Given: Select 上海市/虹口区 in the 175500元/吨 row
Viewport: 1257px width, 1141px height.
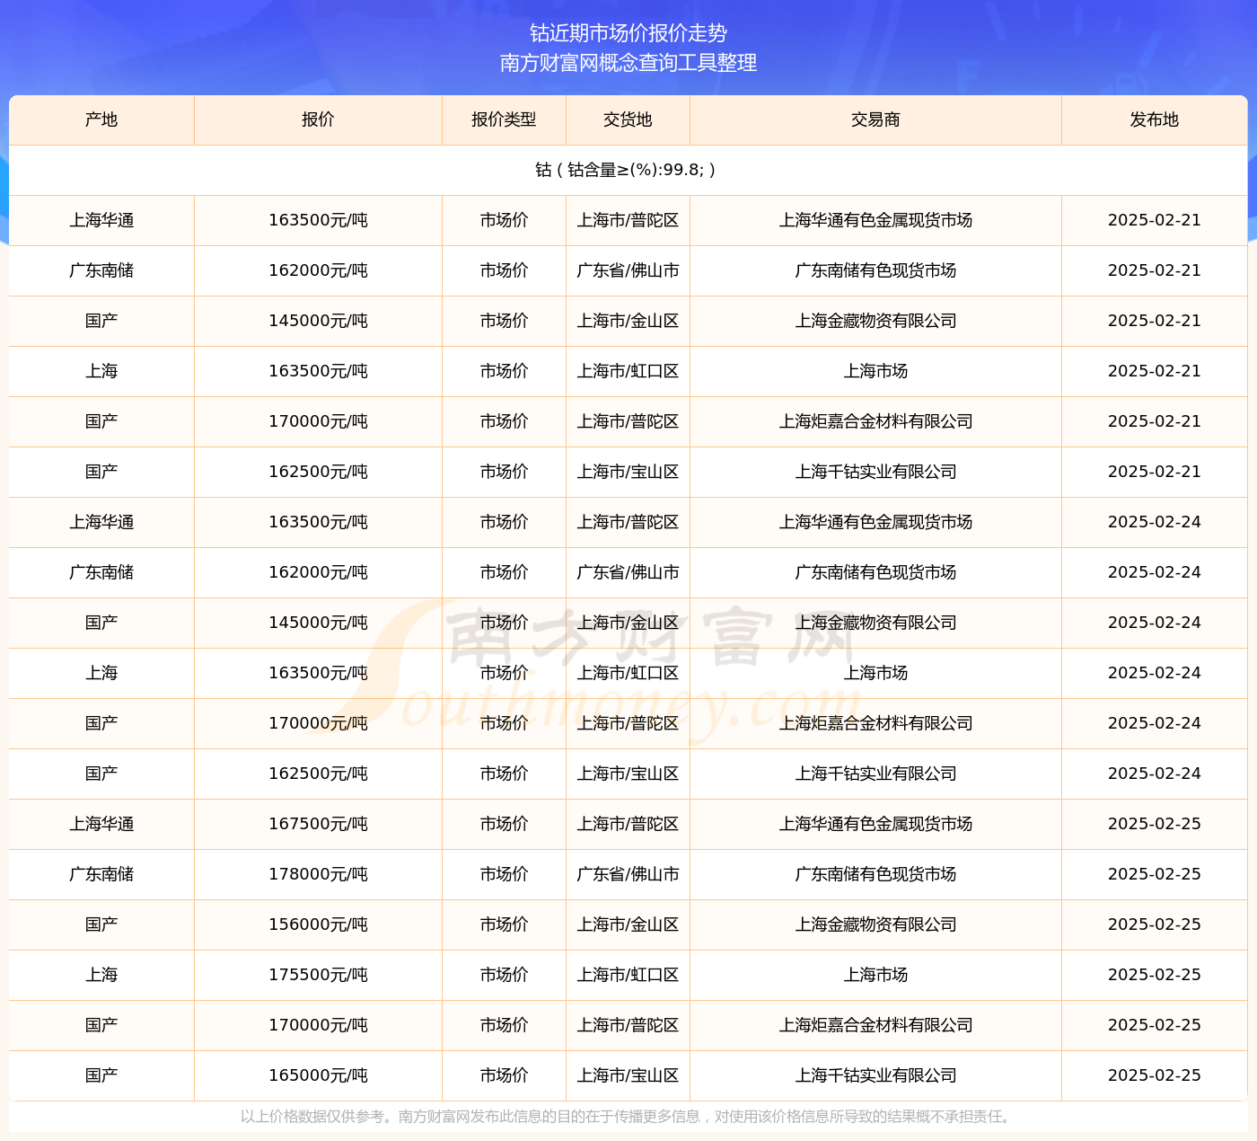Looking at the screenshot, I should coord(628,975).
